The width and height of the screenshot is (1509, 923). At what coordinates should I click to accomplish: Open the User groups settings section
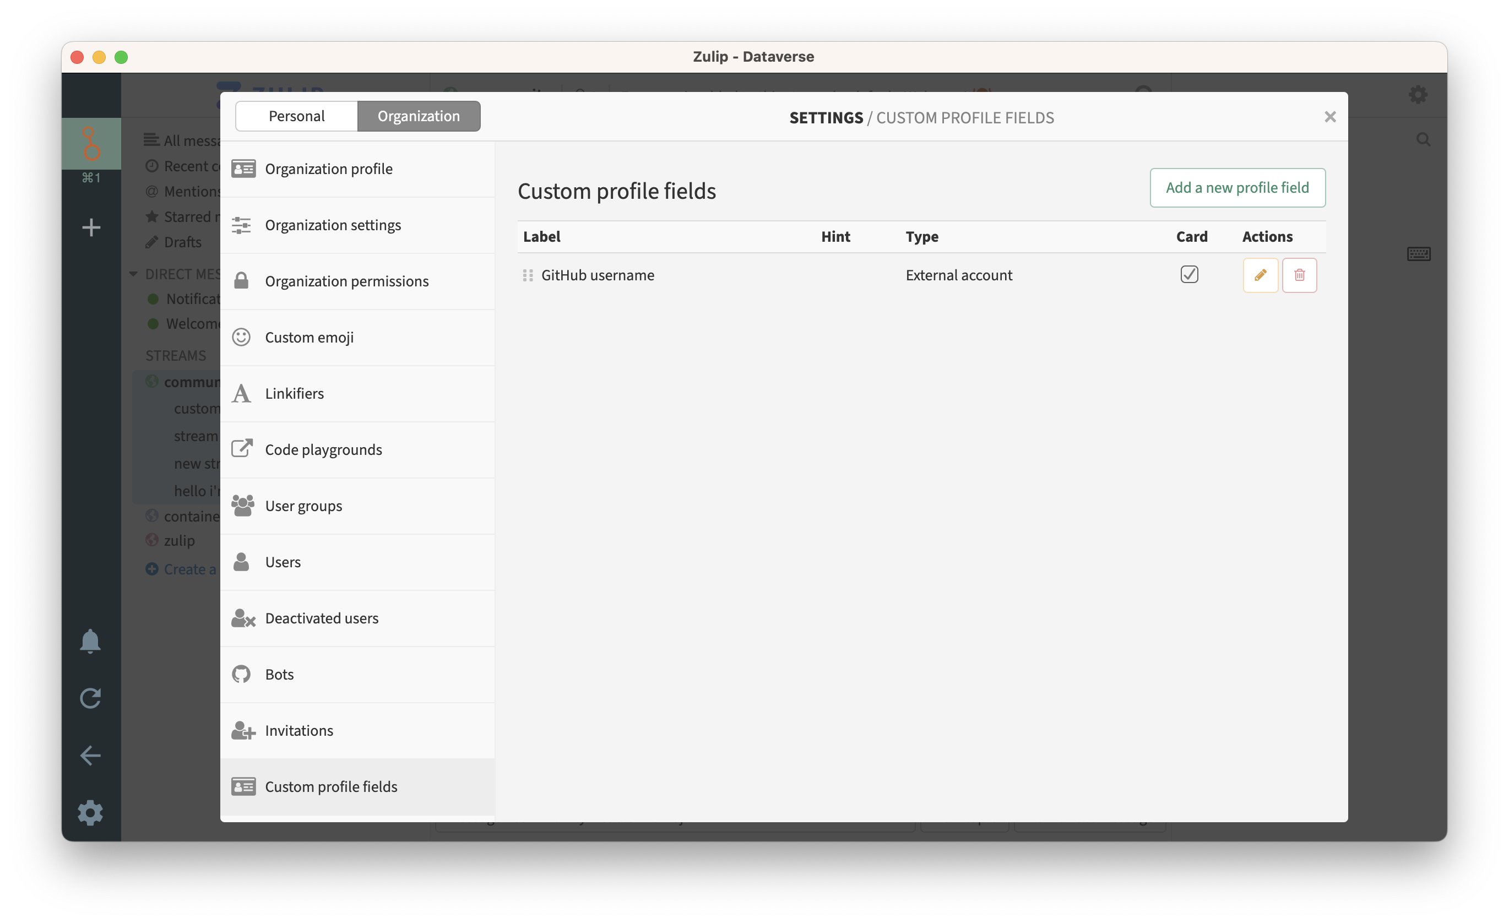click(x=303, y=506)
